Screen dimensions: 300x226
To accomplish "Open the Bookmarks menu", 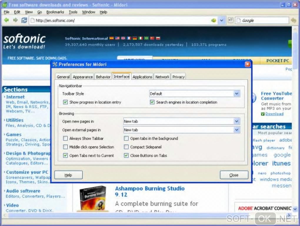I will 55,12.
